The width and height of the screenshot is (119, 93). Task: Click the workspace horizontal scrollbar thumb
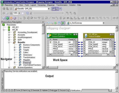(x=53, y=67)
